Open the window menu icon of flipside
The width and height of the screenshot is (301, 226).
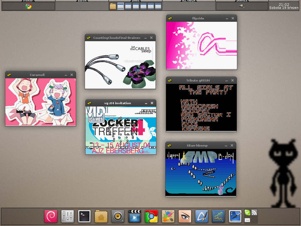coord(170,18)
